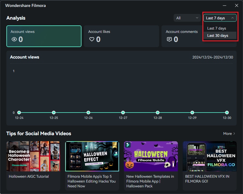243x194 pixels.
Task: Click the 12-27 data point on chart
Action: 123,113
